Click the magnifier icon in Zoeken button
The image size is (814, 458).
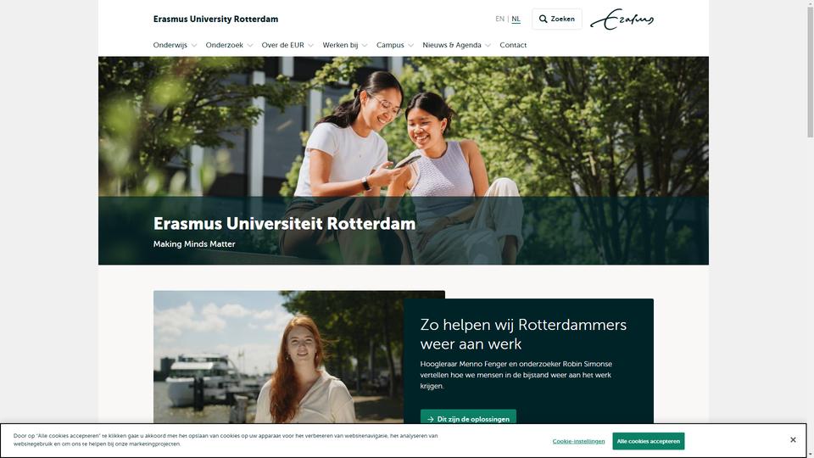(x=543, y=19)
